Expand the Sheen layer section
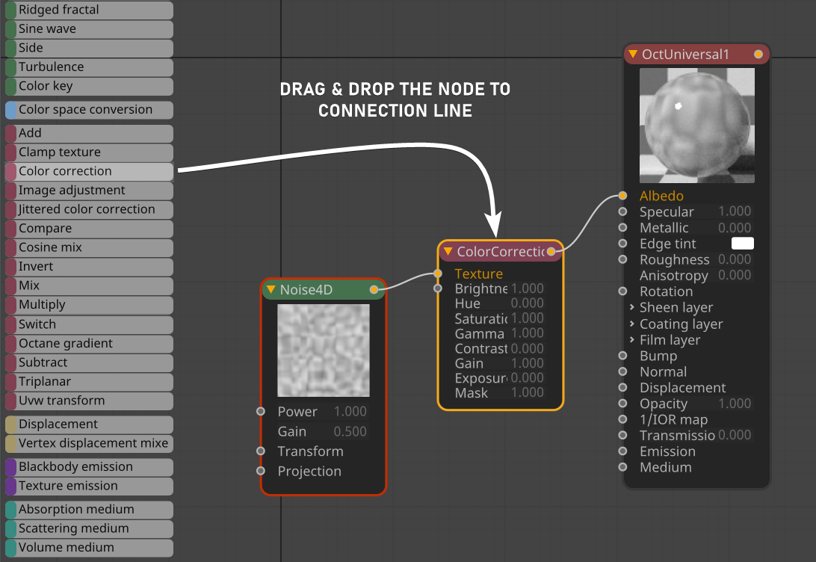Image resolution: width=816 pixels, height=562 pixels. click(632, 307)
